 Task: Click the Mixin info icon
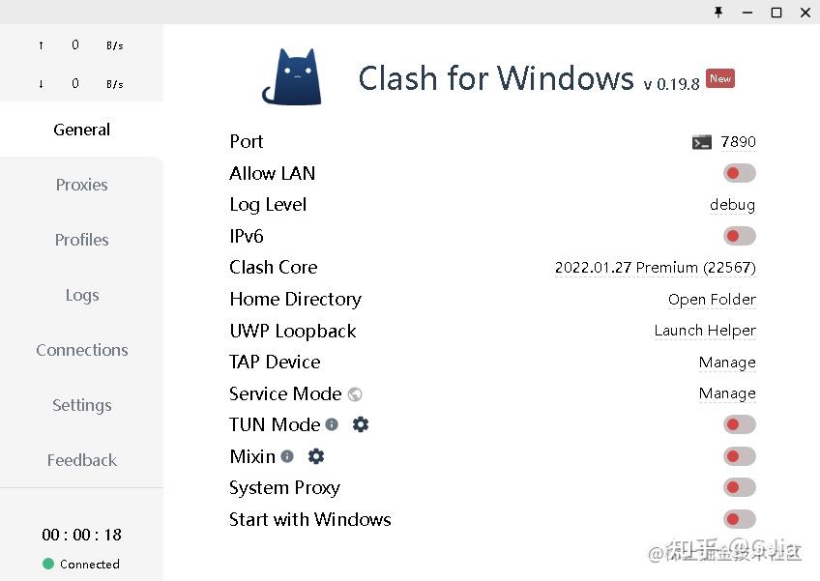coord(287,456)
